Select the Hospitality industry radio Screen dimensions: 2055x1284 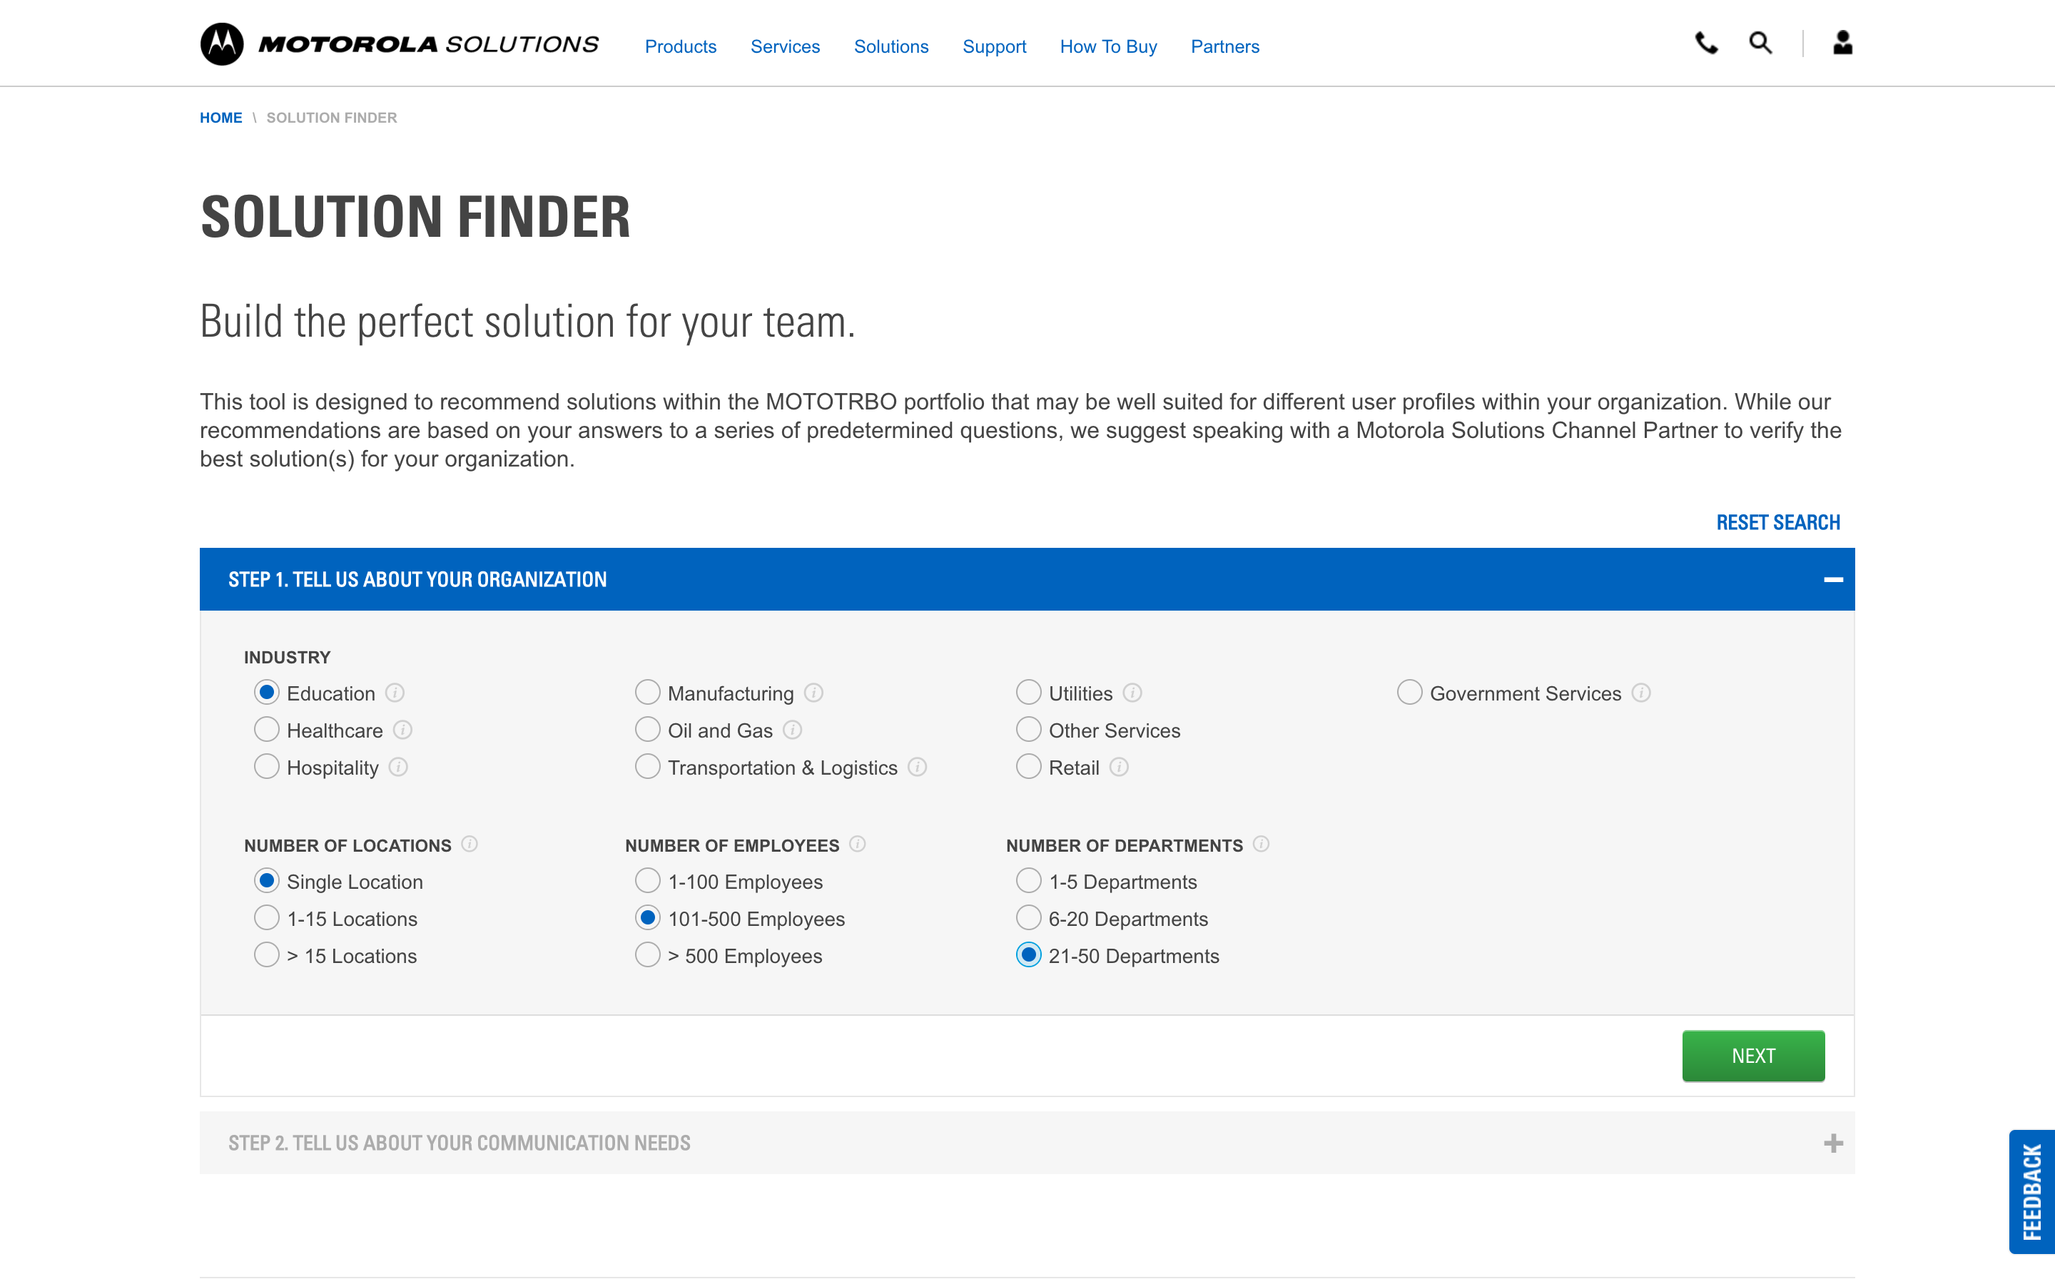pyautogui.click(x=267, y=768)
